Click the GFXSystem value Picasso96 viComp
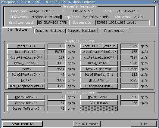The image size is (159, 128). click(x=46, y=17)
